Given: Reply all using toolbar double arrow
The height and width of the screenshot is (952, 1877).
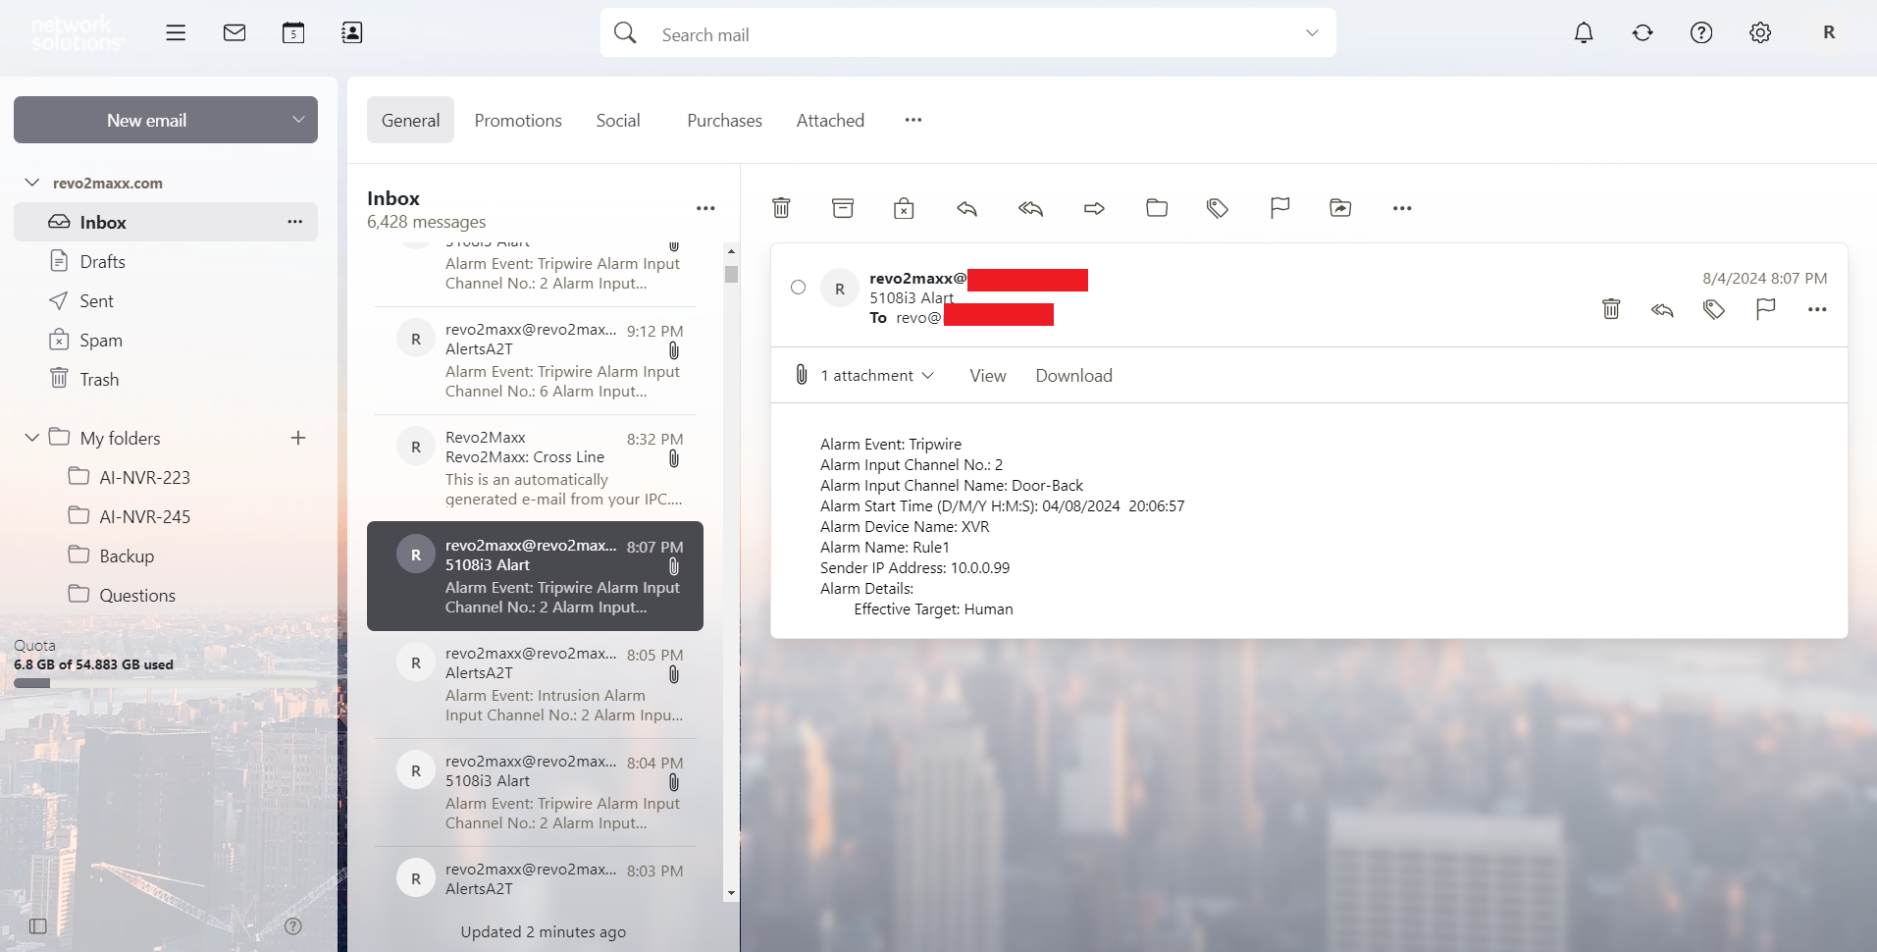Looking at the screenshot, I should [x=1030, y=208].
